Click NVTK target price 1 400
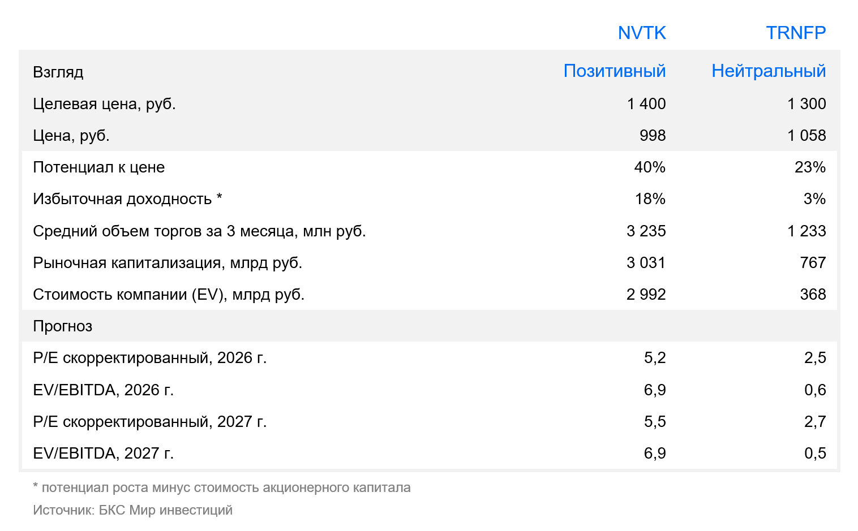858x531 pixels. tap(646, 103)
